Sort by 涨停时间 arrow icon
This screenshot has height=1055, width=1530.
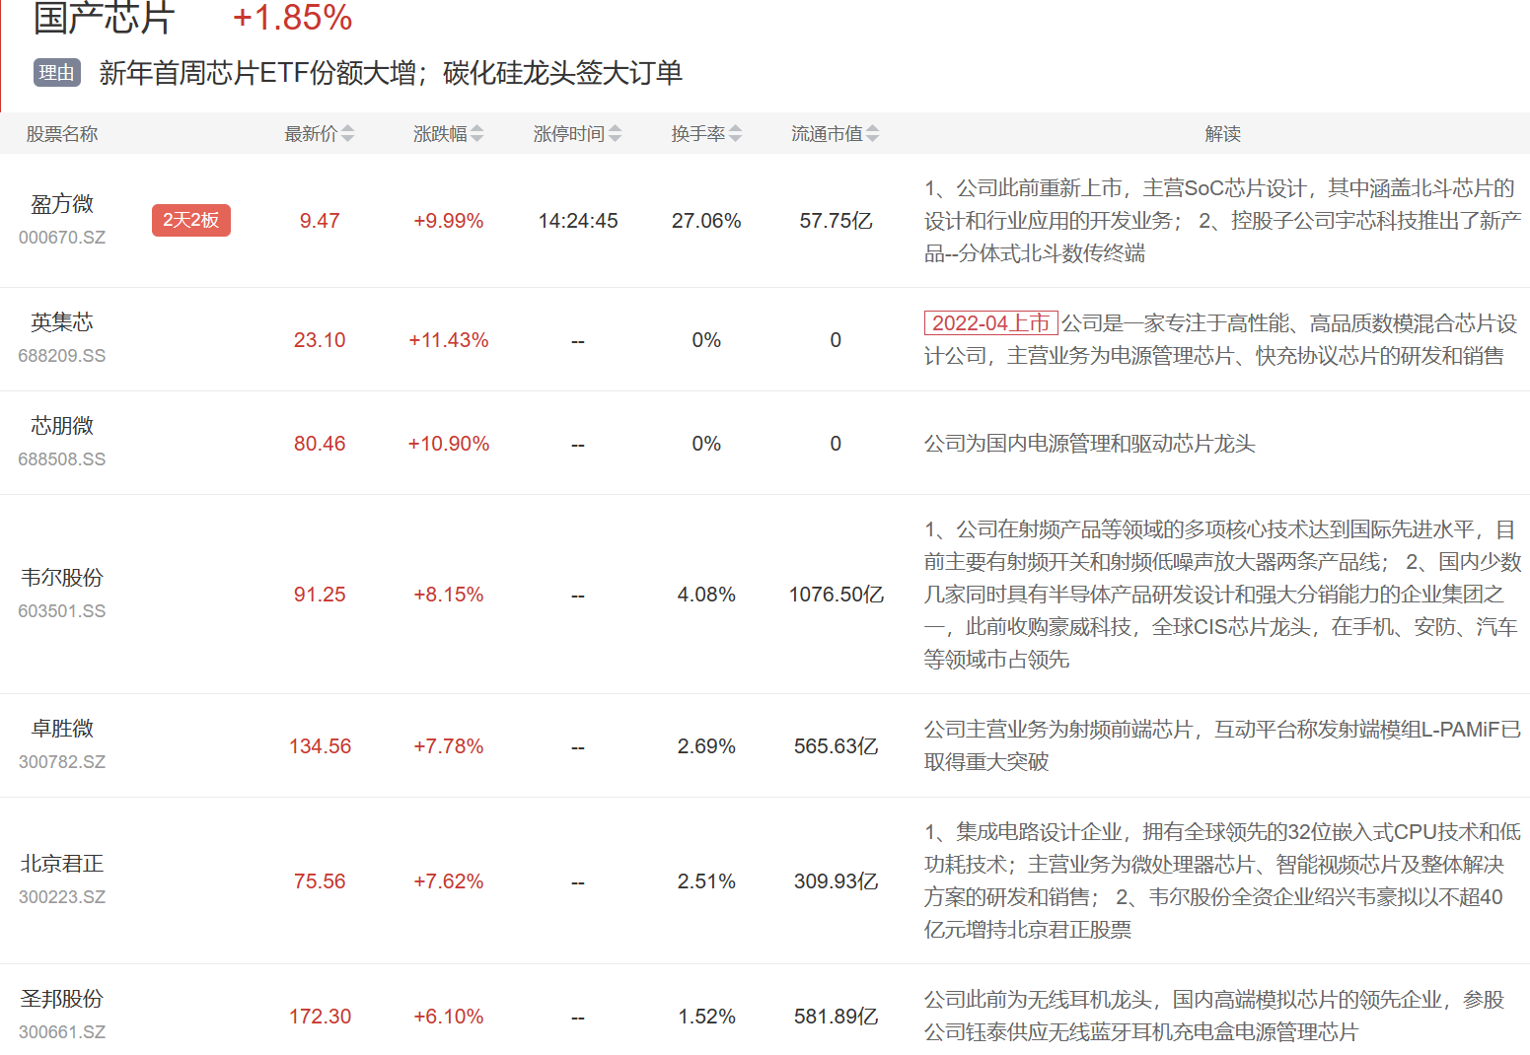pos(616,134)
